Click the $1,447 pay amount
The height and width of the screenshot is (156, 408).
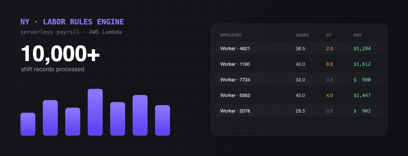(x=362, y=95)
